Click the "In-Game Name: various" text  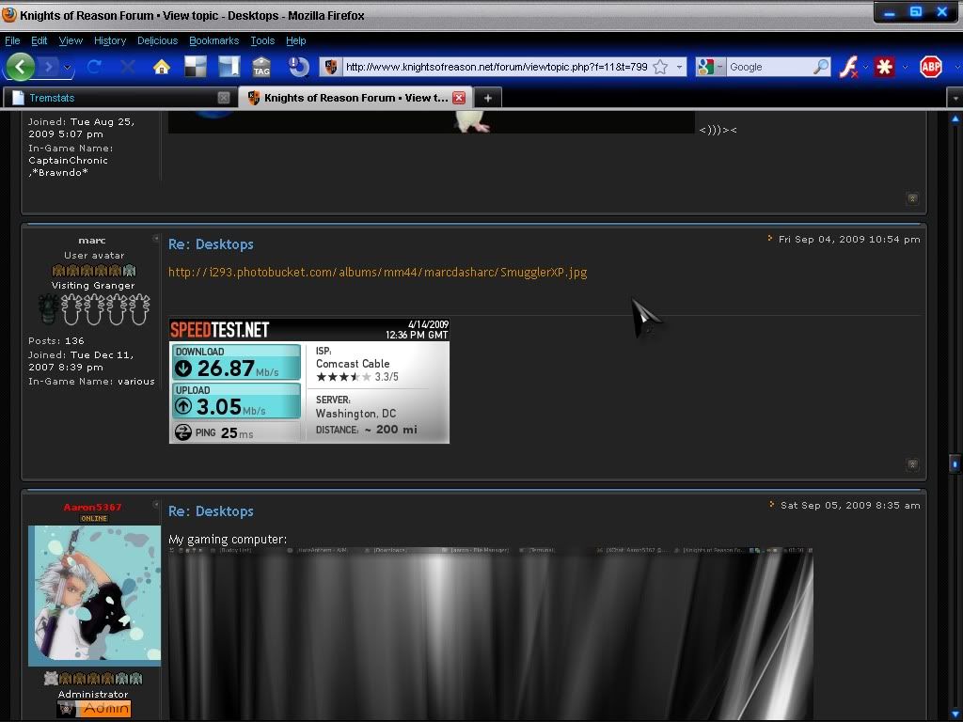coord(91,382)
